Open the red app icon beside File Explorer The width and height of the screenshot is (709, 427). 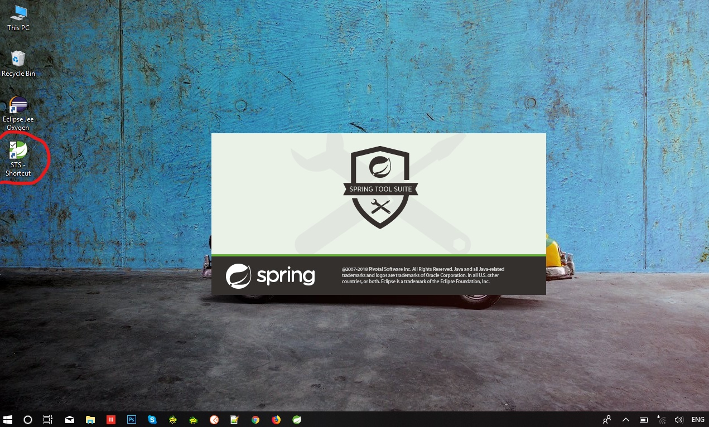(111, 419)
